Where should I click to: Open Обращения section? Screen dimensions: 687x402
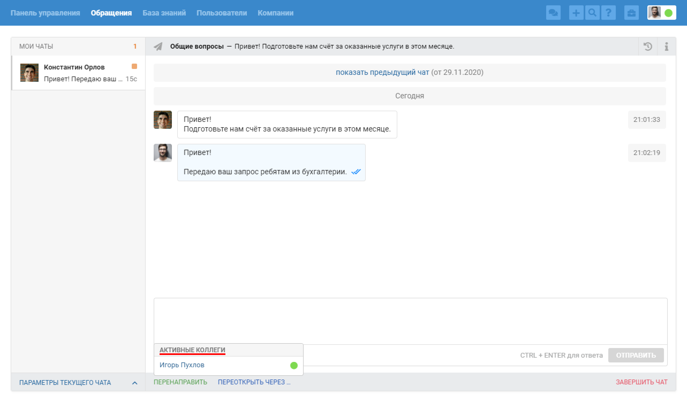(111, 13)
